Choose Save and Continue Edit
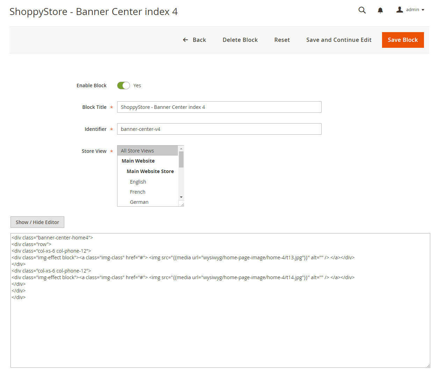 [339, 40]
